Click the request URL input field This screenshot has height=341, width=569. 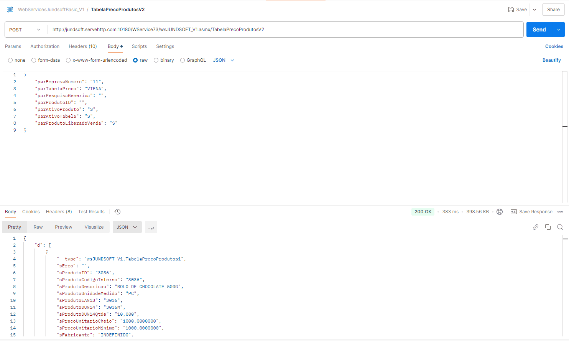(285, 30)
